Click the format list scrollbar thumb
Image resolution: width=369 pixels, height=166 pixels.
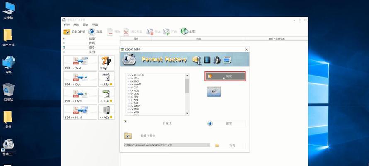(187, 86)
